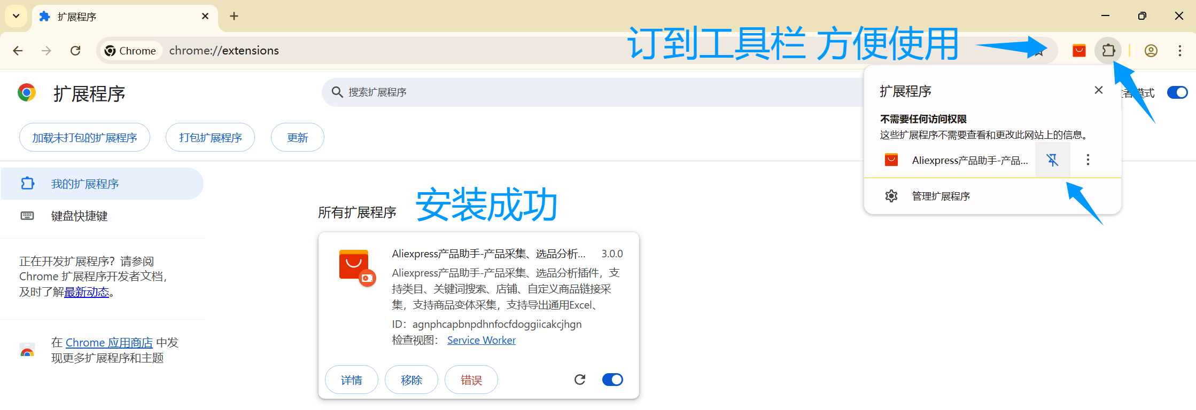This screenshot has width=1196, height=410.
Task: Open the pinned Aliexpress extension toolbar icon
Action: coord(1079,50)
